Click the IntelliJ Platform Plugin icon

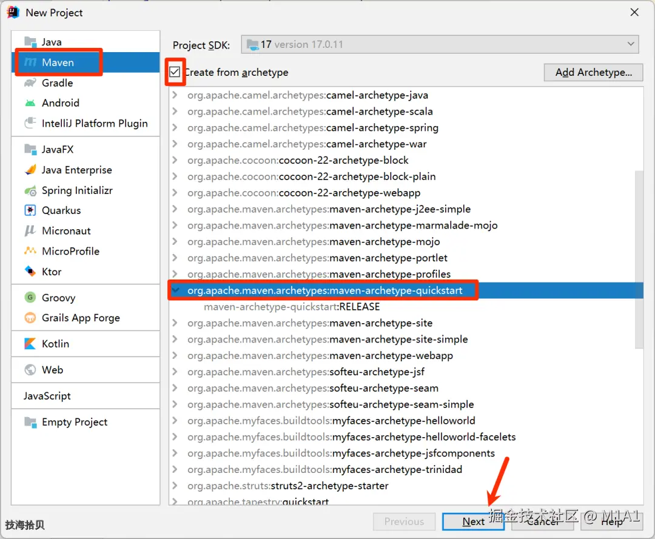click(30, 123)
